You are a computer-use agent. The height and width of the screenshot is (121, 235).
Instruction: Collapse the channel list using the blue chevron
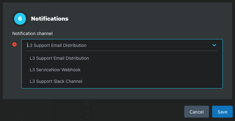point(214,45)
